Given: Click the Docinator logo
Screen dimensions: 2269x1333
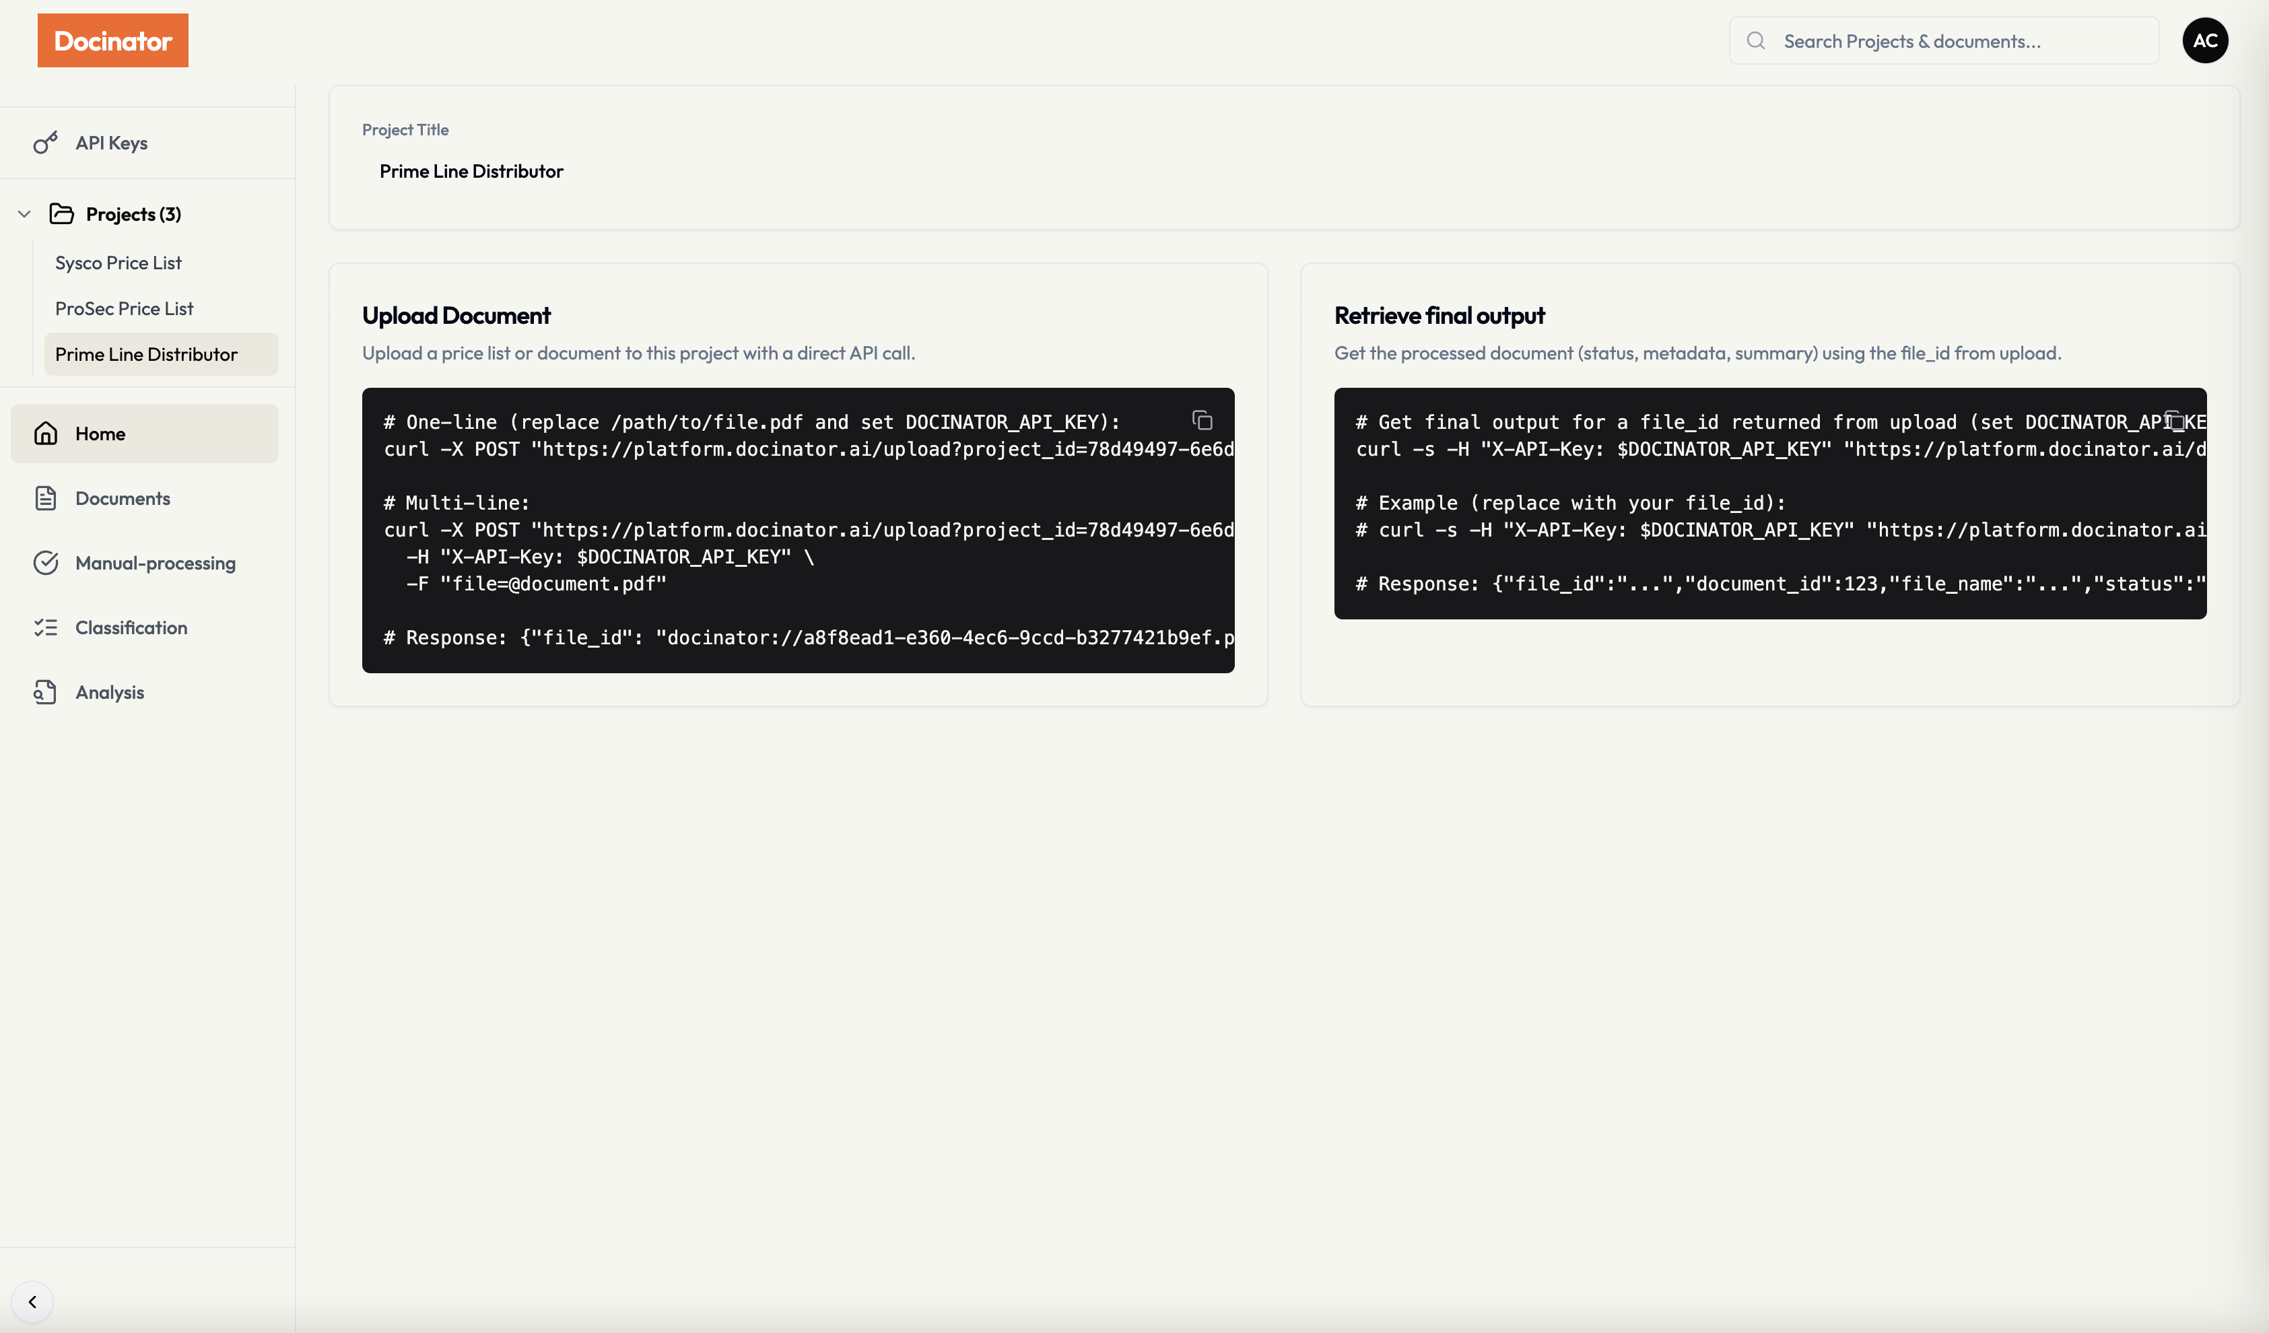Looking at the screenshot, I should tap(112, 40).
